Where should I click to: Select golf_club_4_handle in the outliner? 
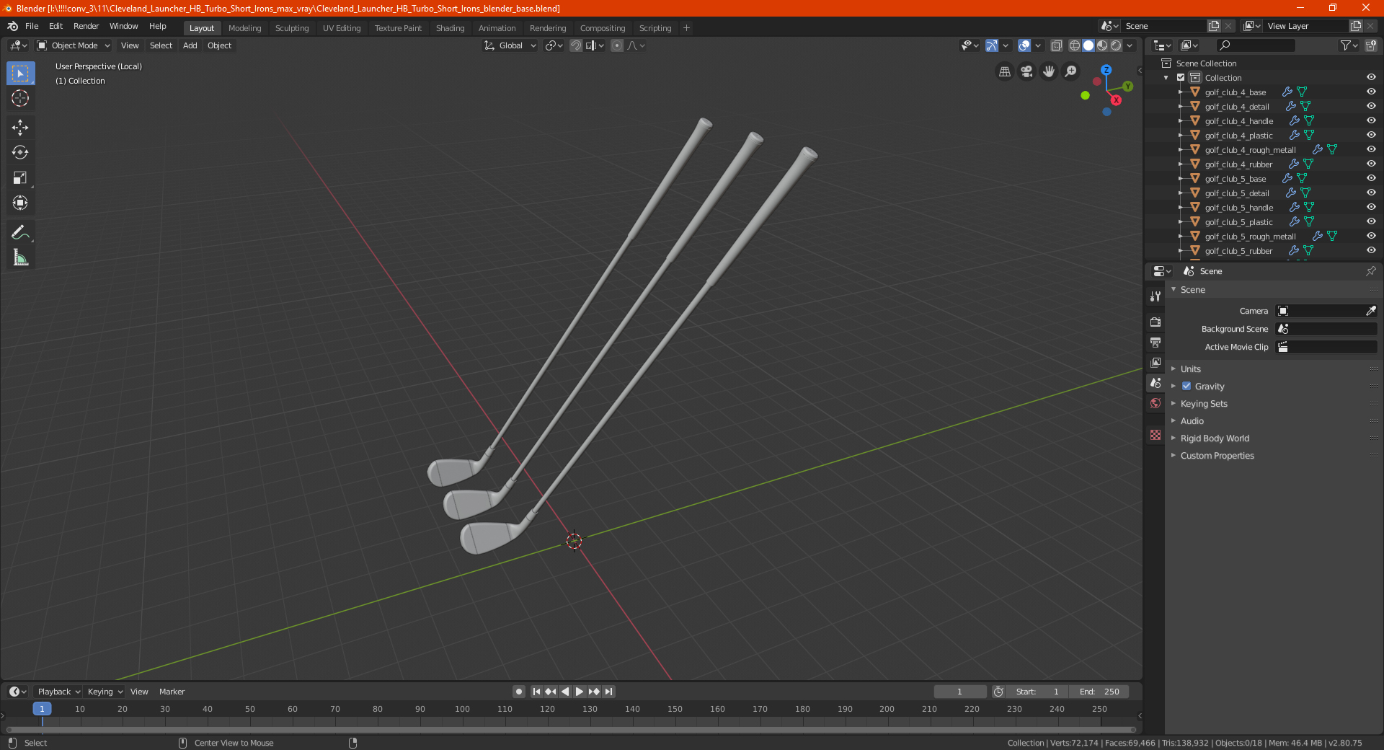[1239, 121]
